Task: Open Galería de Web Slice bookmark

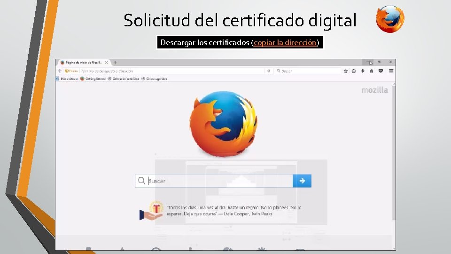Action: [124, 79]
